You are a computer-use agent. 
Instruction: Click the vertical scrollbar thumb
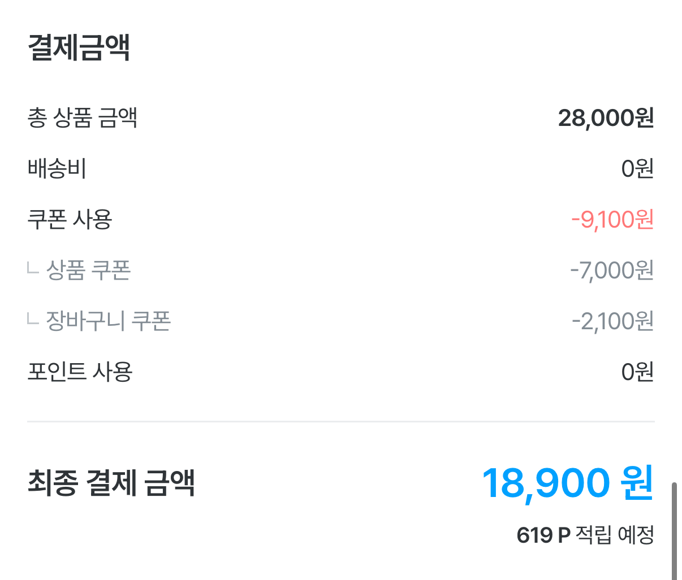click(674, 531)
